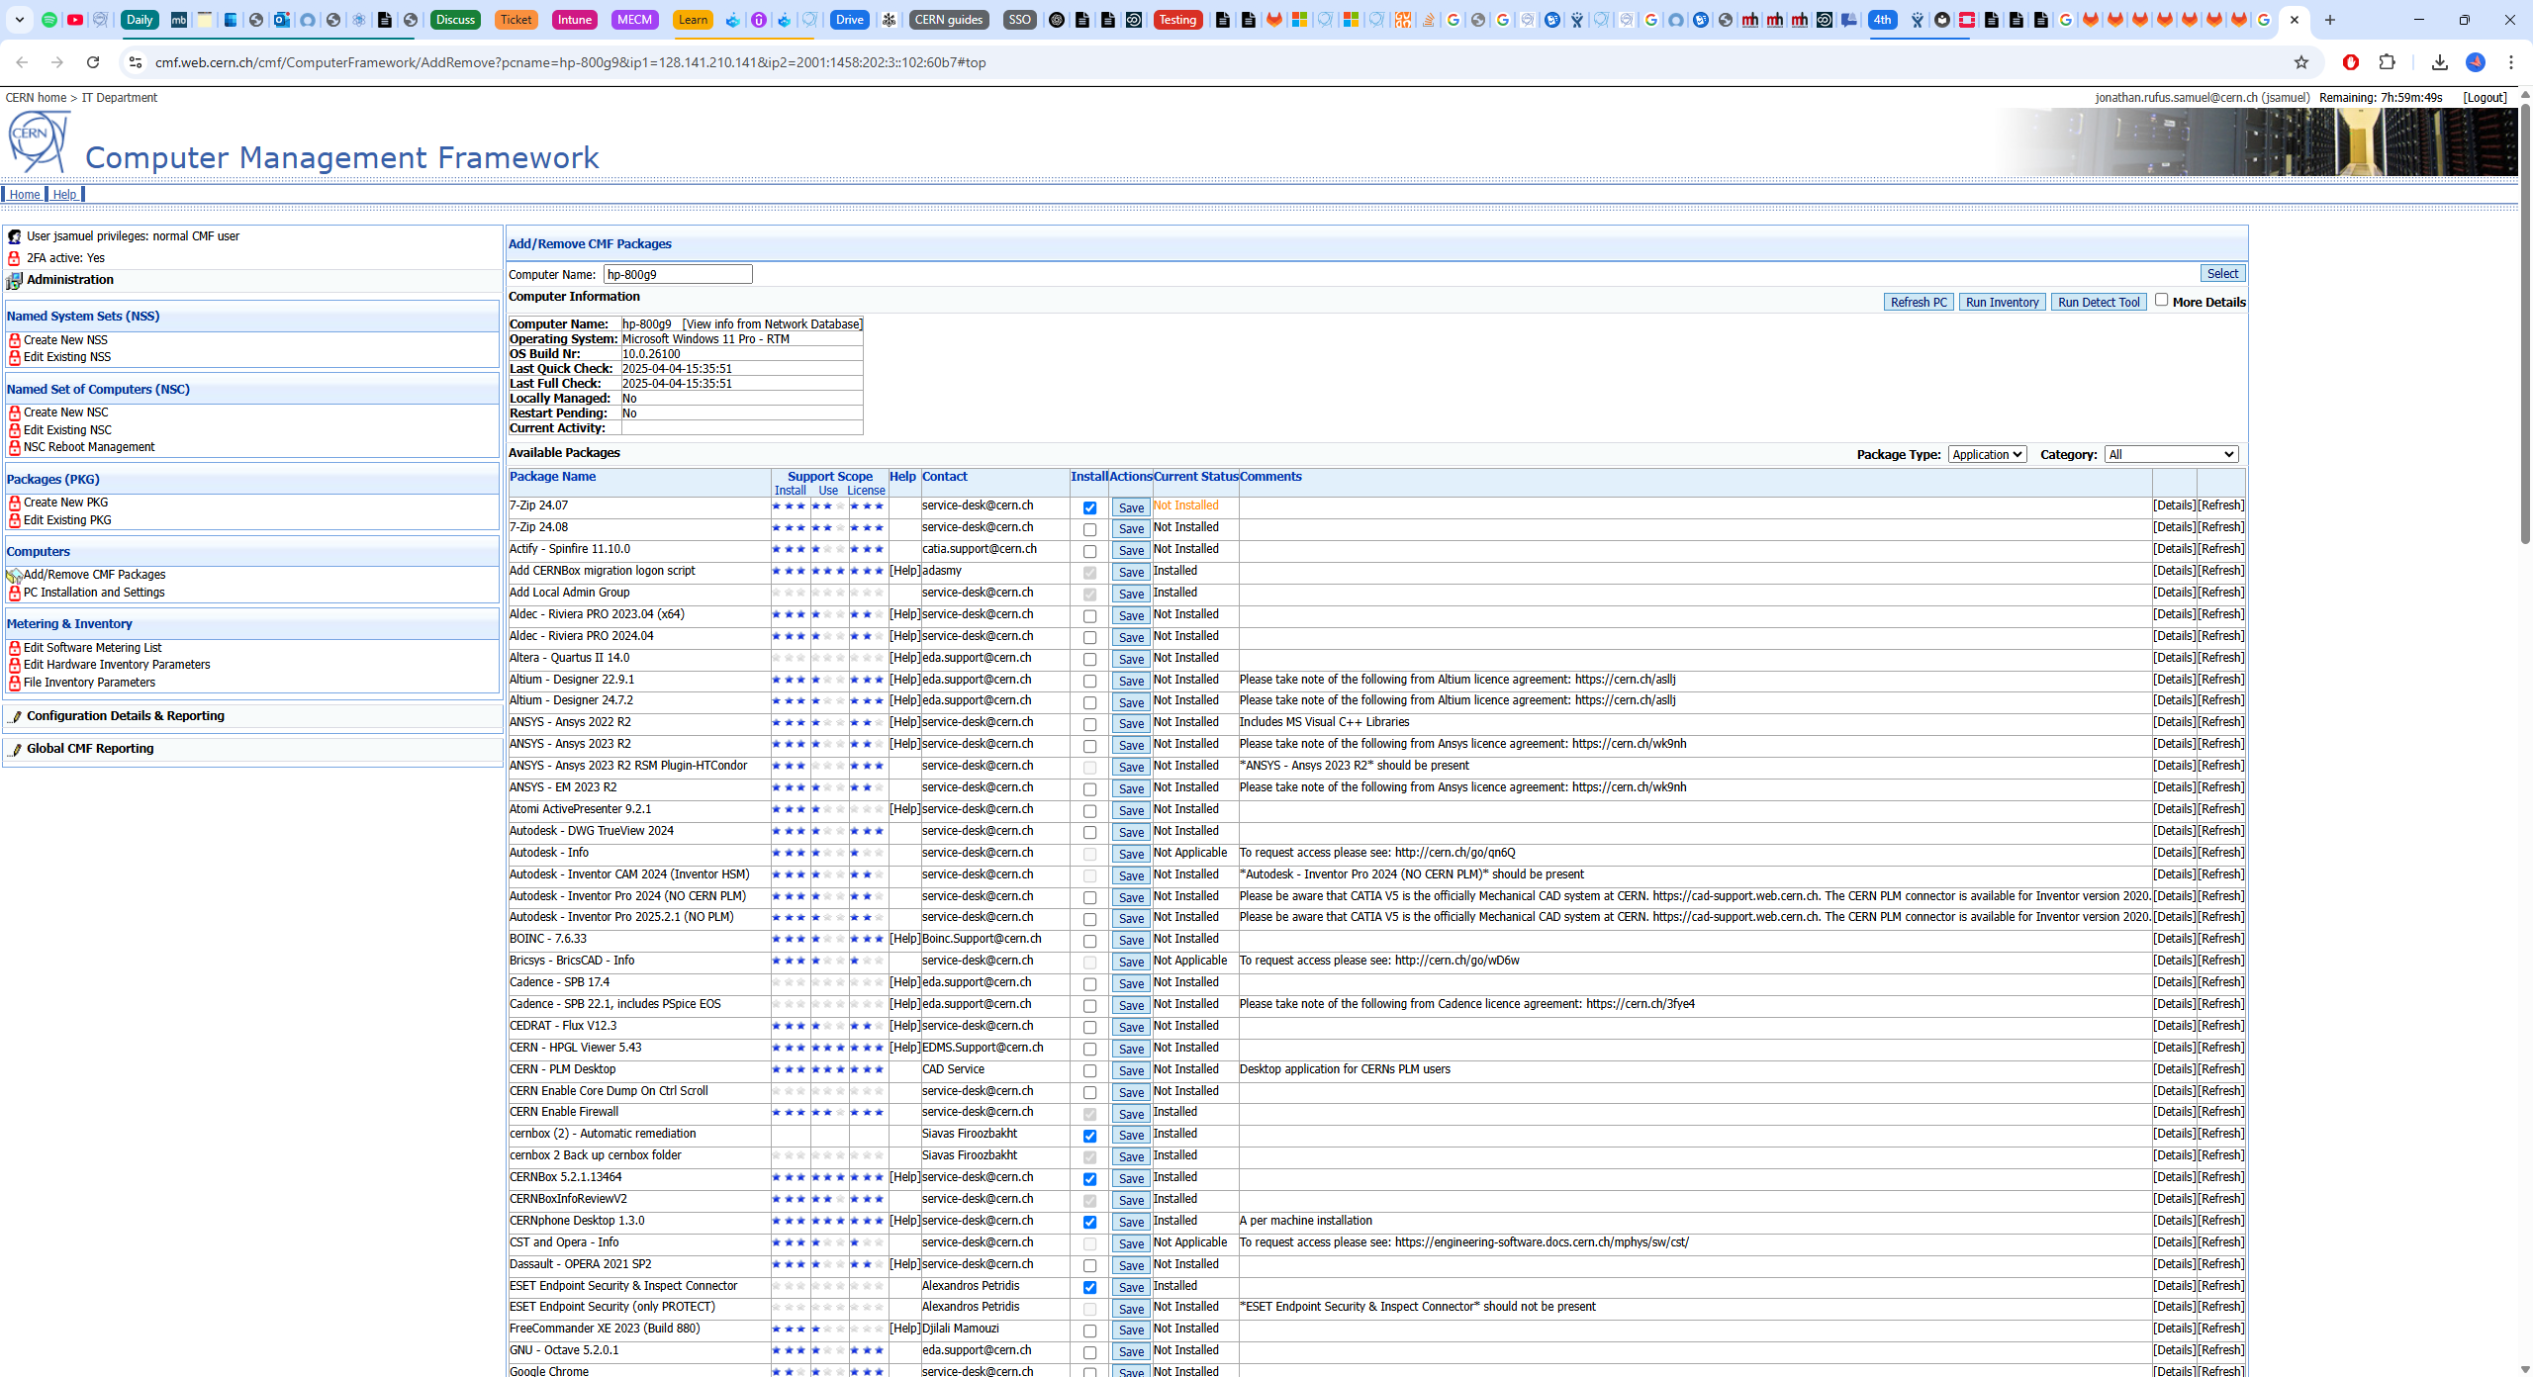Bookmark this page with the star icon
The height and width of the screenshot is (1377, 2533).
click(x=2301, y=62)
